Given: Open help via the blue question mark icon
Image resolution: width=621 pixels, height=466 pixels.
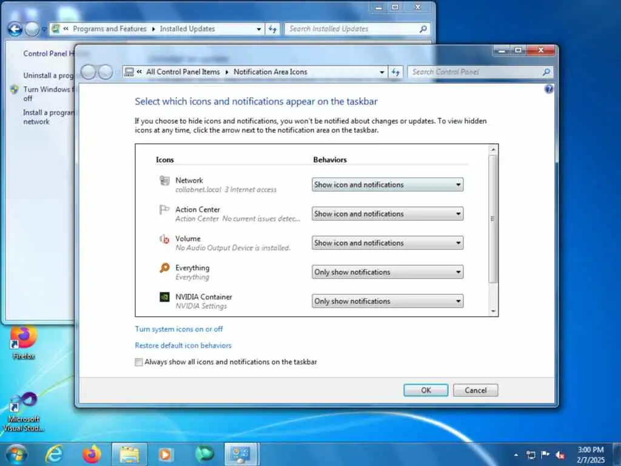Looking at the screenshot, I should tap(549, 89).
